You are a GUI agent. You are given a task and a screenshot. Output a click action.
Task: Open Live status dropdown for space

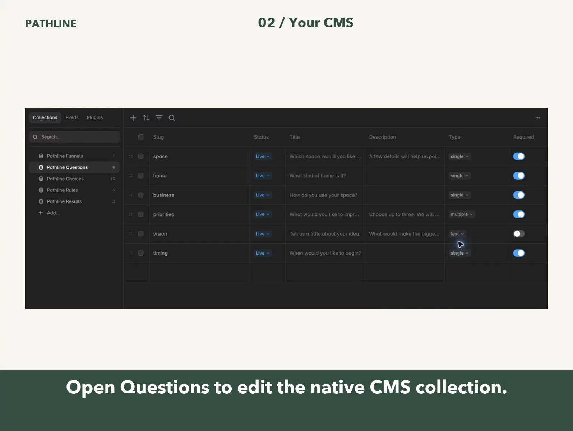(263, 156)
